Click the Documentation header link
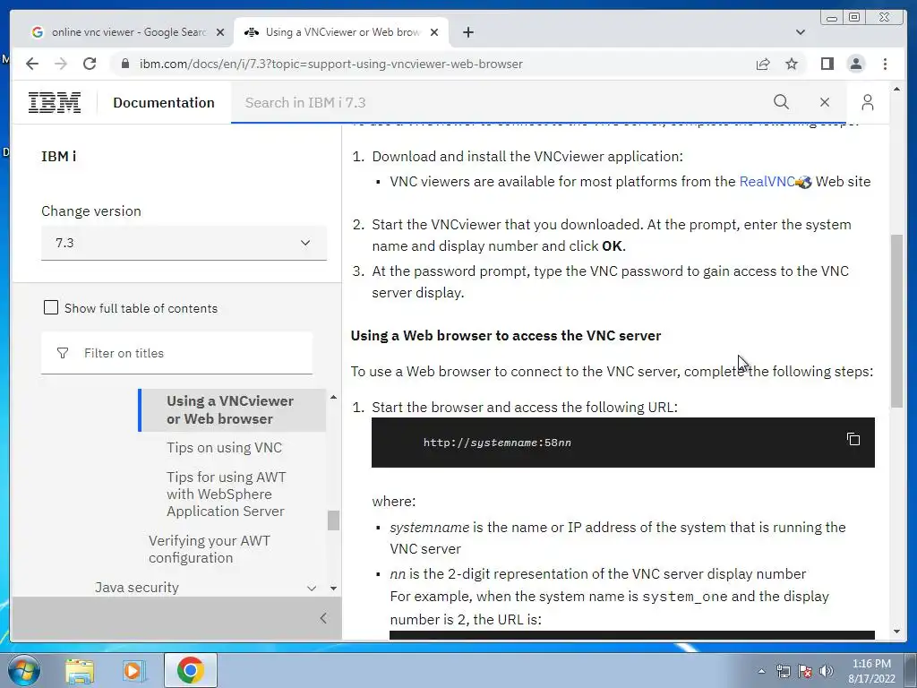The image size is (917, 688). 164,102
